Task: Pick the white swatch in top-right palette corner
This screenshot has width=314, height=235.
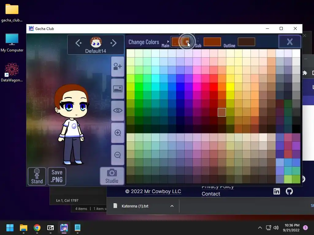Action: [296, 53]
